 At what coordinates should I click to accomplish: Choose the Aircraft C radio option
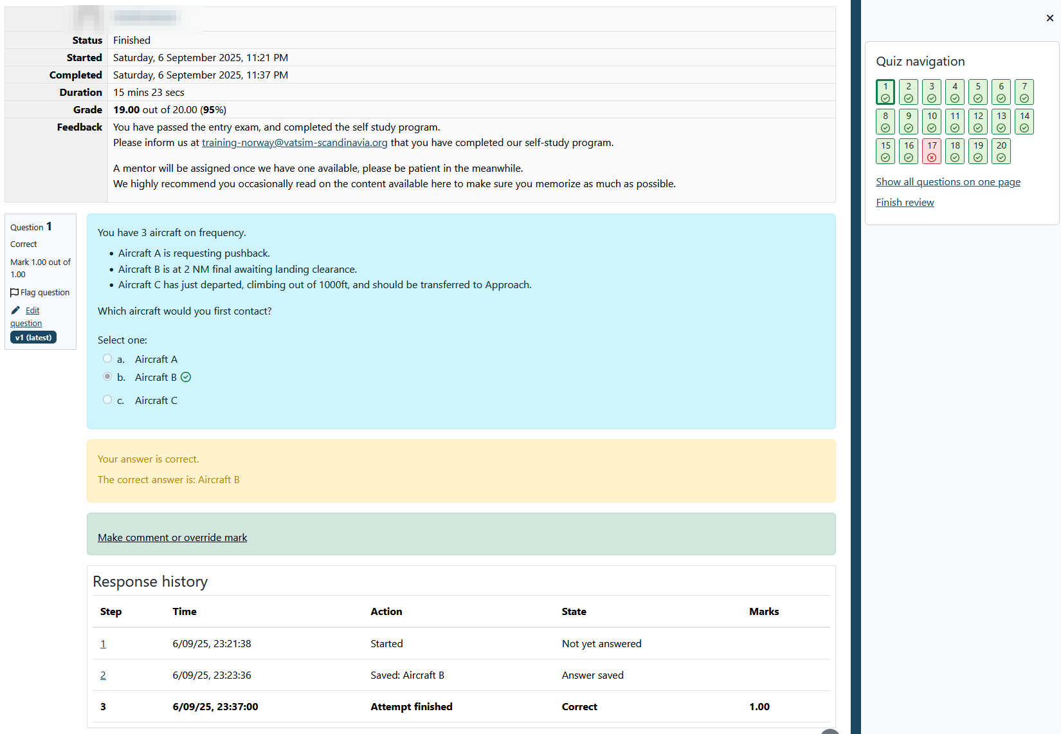coord(107,400)
